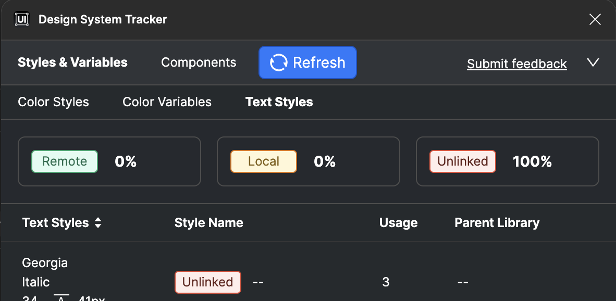616x301 pixels.
Task: Select the Color Styles sub-tab
Action: pyautogui.click(x=54, y=102)
